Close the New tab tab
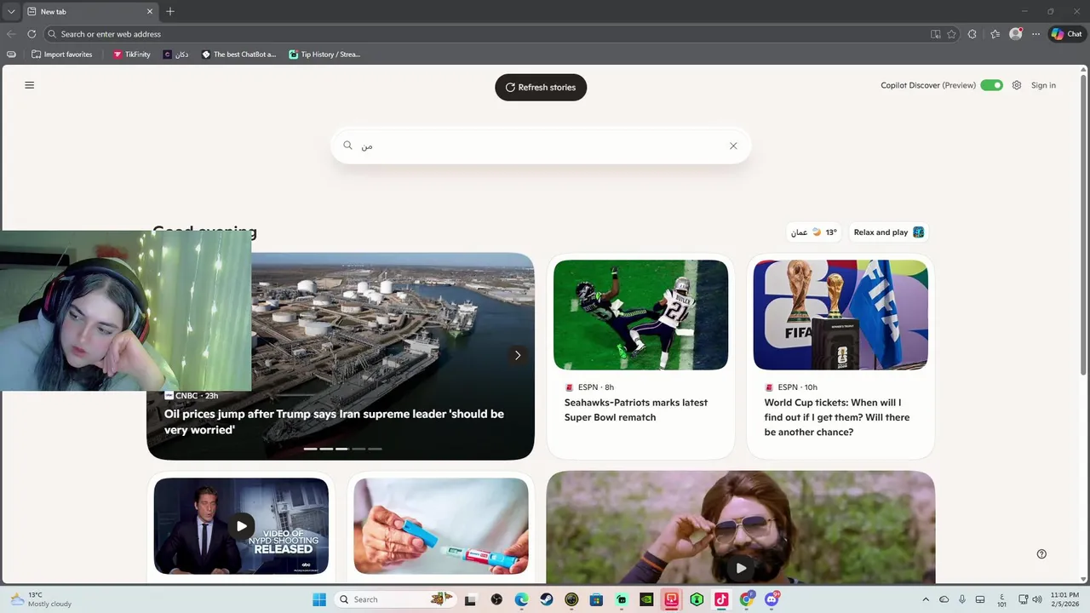The image size is (1090, 613). click(x=150, y=12)
